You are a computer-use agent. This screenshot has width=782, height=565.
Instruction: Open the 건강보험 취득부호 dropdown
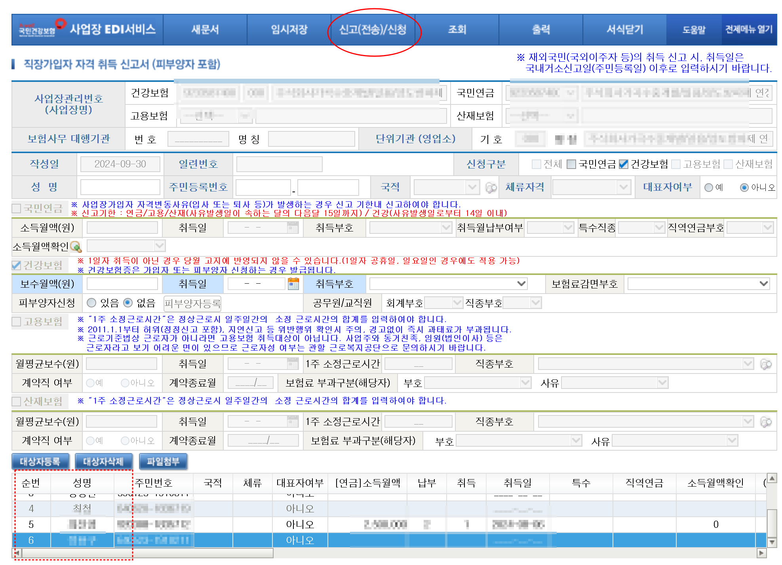tap(448, 284)
